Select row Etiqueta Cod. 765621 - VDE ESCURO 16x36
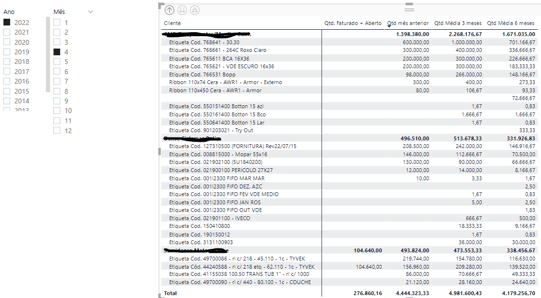541x298 pixels. coord(349,66)
